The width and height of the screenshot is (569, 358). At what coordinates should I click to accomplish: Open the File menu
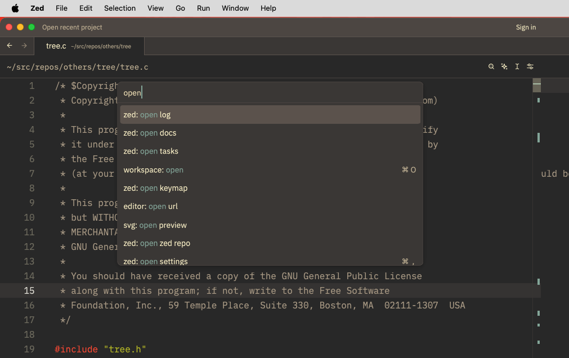tap(61, 8)
